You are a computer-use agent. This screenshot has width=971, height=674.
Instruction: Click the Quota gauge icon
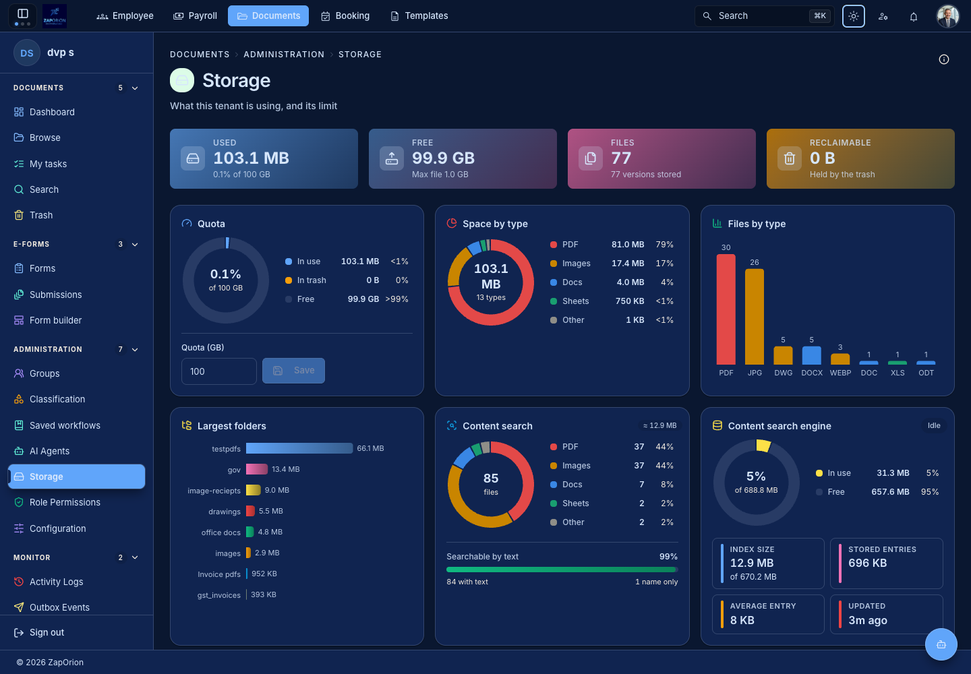click(187, 223)
